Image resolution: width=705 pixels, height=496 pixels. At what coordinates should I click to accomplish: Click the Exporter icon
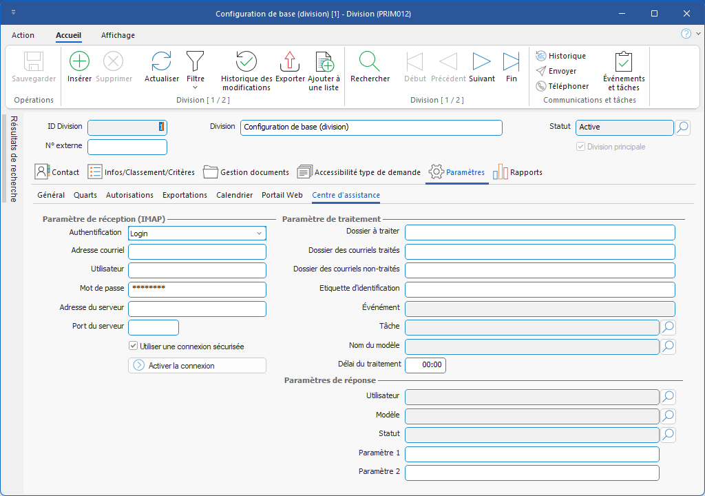pos(290,62)
